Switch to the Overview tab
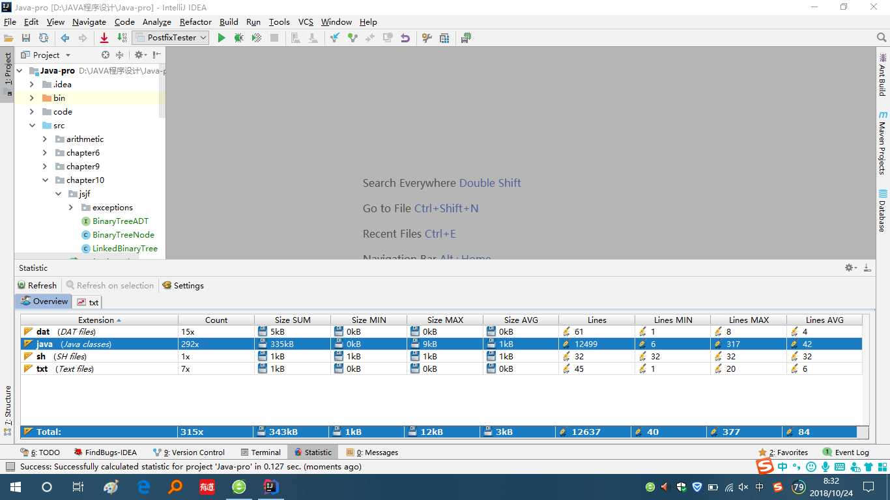Viewport: 890px width, 500px height. coord(44,301)
